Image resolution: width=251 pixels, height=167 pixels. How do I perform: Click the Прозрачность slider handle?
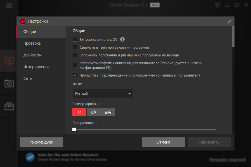(x=74, y=129)
